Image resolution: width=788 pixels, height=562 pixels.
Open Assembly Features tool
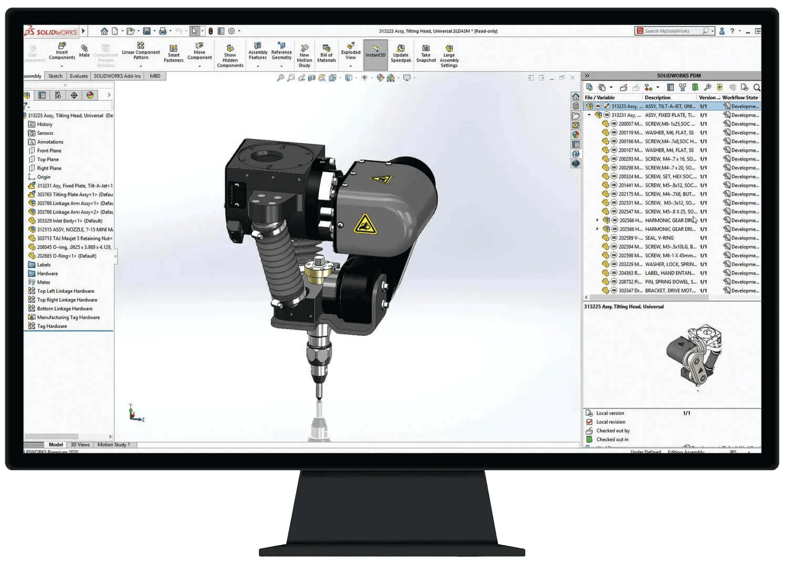257,51
